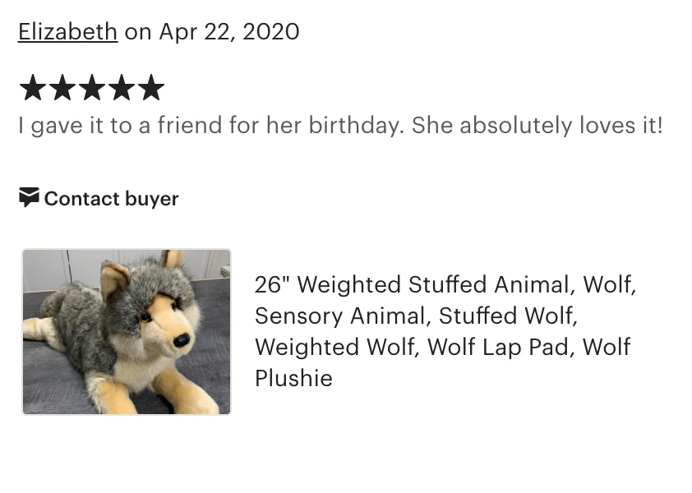The image size is (692, 493).
Task: Click the fourth star of the five-star rating
Action: [122, 87]
